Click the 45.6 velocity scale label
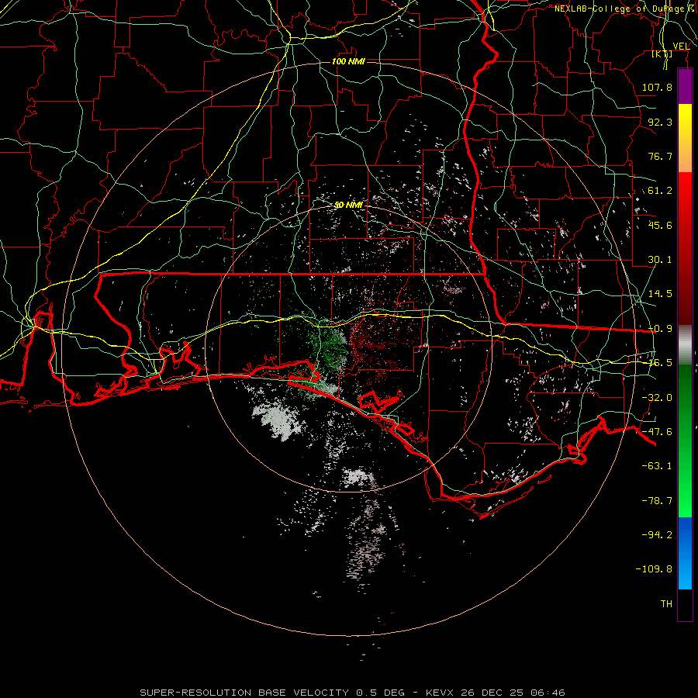This screenshot has height=698, width=698. point(660,225)
